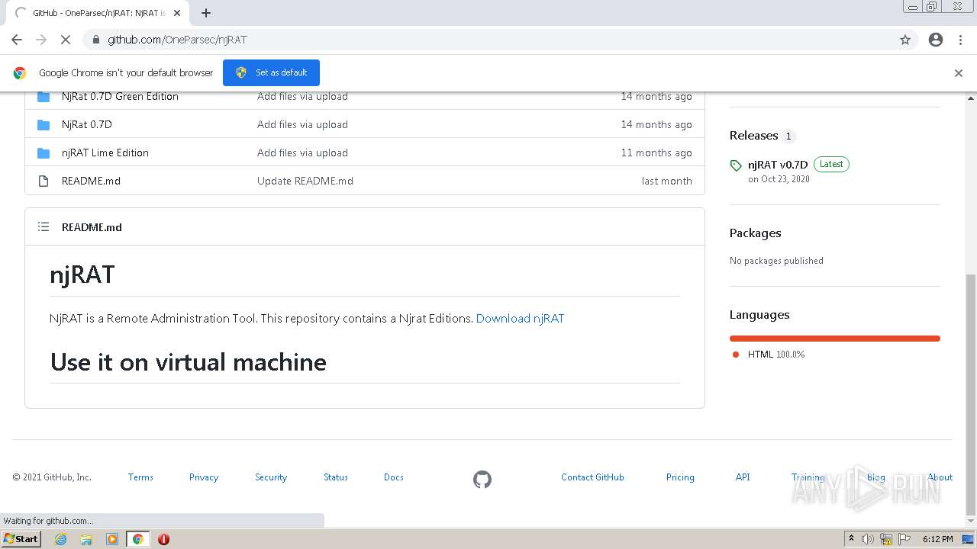Open the README.md file in the list

[91, 181]
